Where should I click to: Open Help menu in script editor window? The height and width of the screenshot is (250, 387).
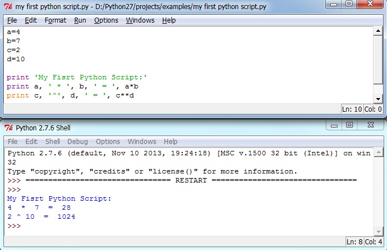coord(169,20)
